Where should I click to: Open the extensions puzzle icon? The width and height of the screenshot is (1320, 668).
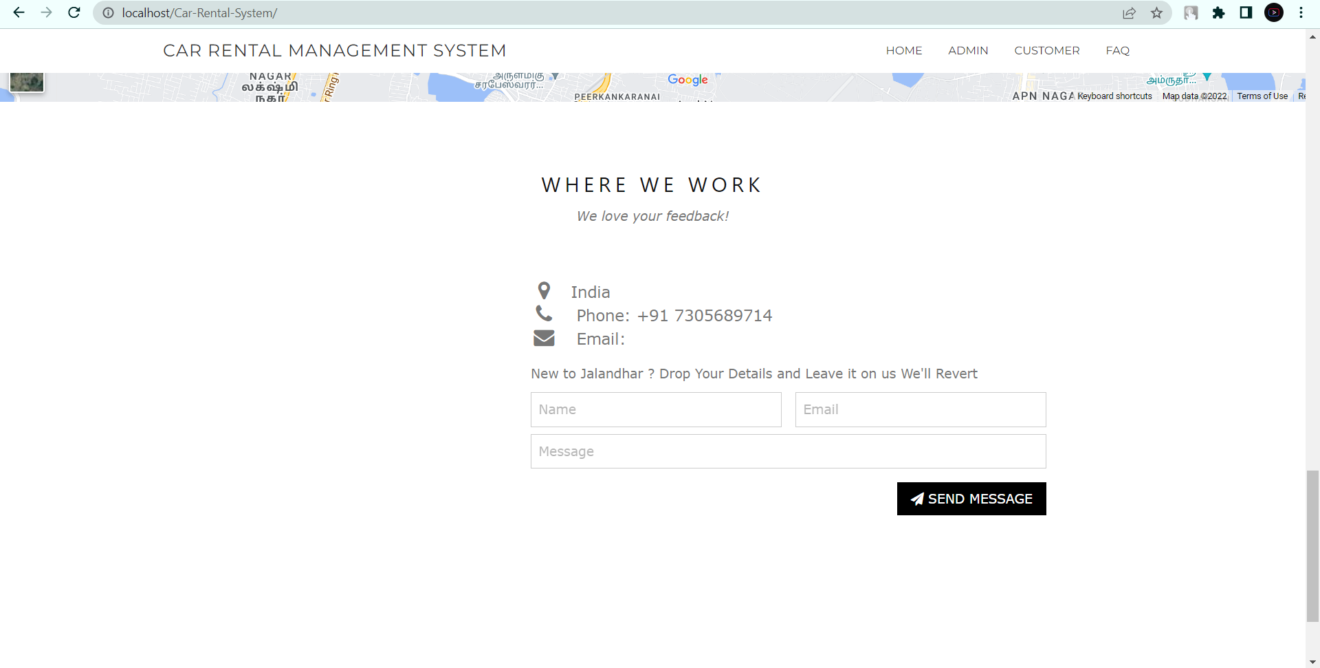point(1218,13)
